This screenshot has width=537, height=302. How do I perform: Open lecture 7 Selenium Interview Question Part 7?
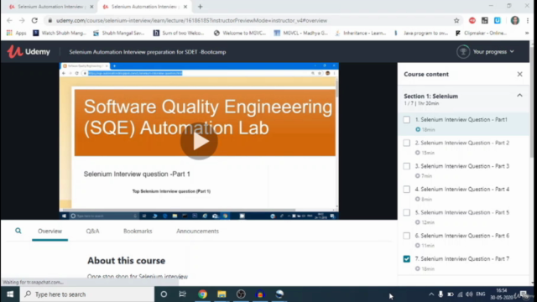(x=463, y=263)
